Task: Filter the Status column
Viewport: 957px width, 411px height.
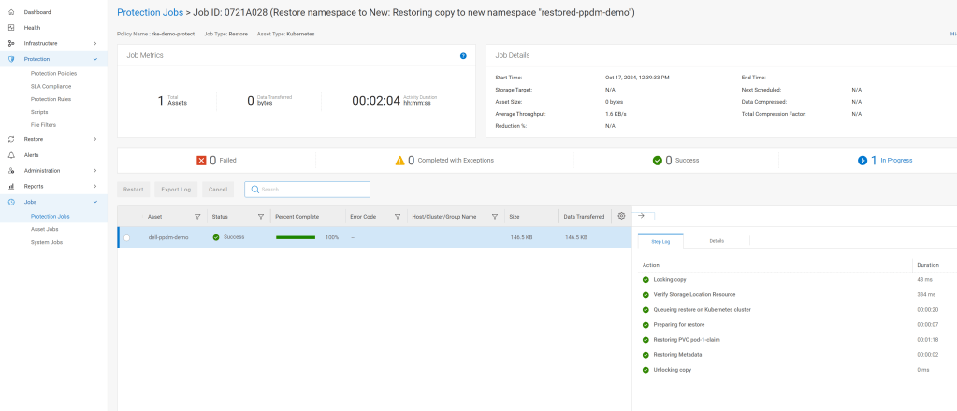Action: click(x=262, y=217)
